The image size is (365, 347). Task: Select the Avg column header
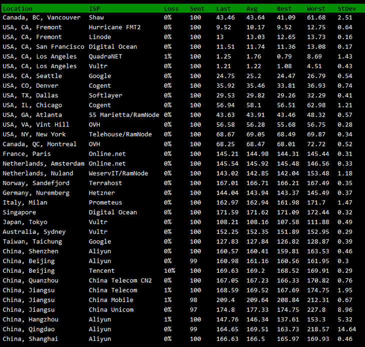coord(252,9)
